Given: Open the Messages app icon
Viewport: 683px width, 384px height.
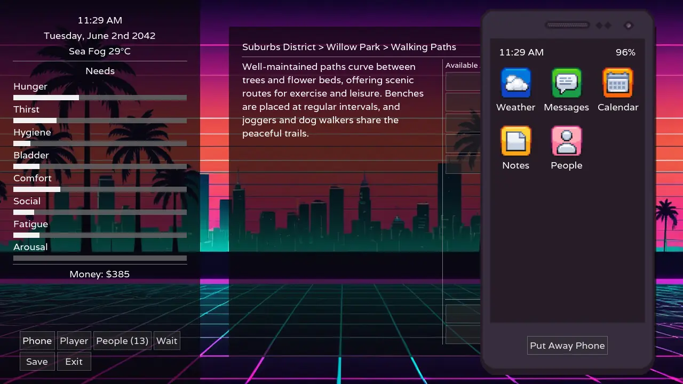Looking at the screenshot, I should point(566,83).
